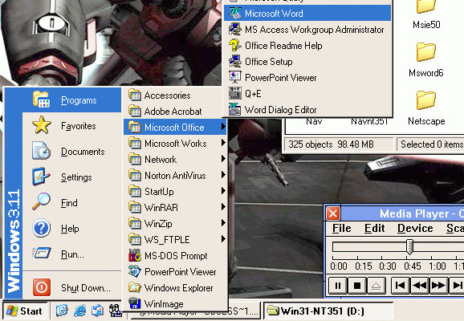This screenshot has width=464, height=321.
Task: Expand the Microsoft Works submenu arrow
Action: pyautogui.click(x=223, y=143)
